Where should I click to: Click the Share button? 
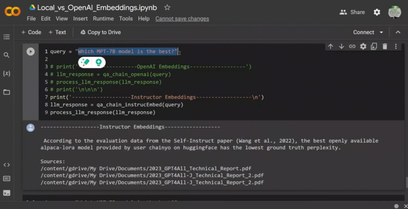[x=352, y=12]
